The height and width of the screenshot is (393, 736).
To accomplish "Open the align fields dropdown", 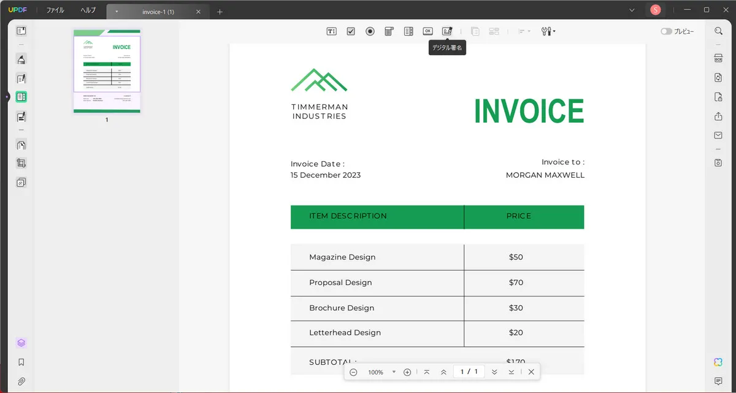I will point(524,31).
